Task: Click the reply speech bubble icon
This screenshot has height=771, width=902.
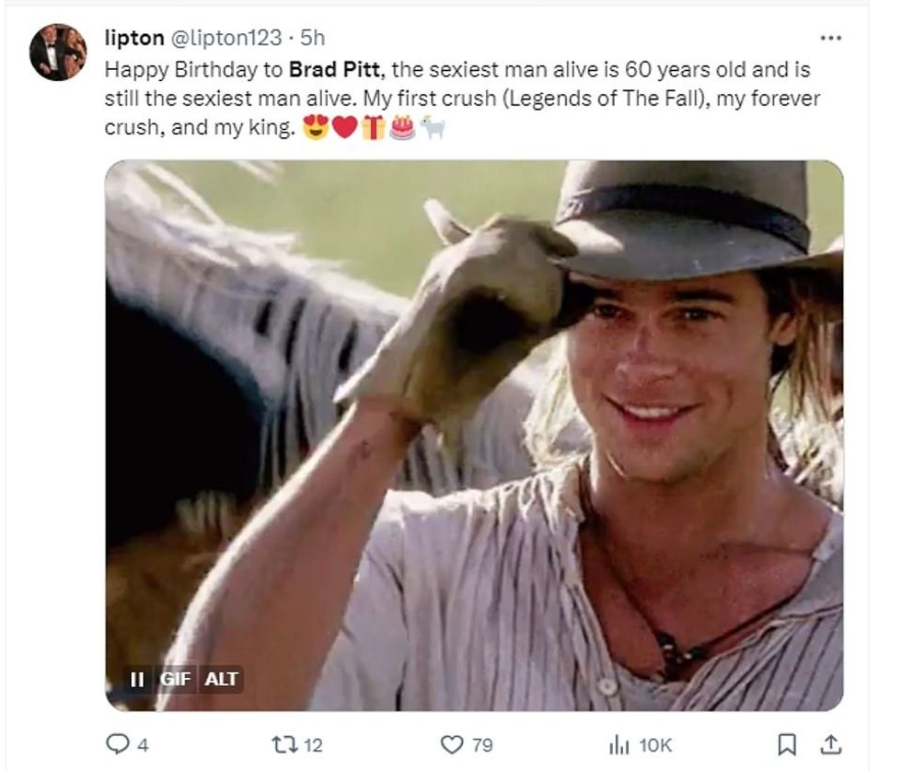Action: [116, 744]
